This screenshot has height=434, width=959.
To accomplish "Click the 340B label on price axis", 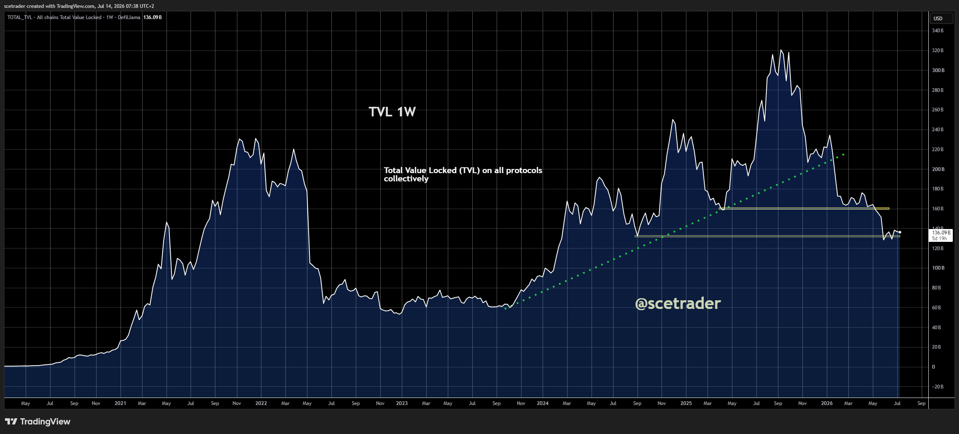I will point(937,31).
